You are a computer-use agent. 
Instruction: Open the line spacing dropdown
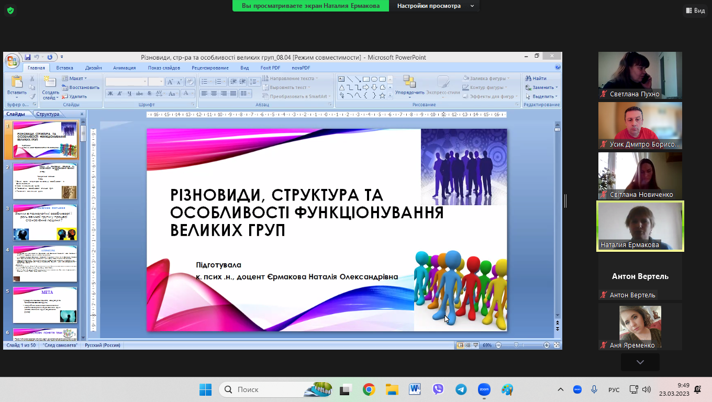(x=255, y=82)
